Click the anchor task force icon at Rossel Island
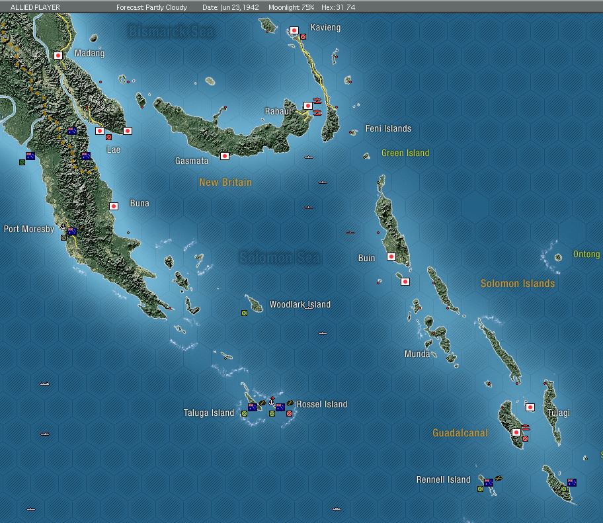This screenshot has width=603, height=523. [272, 401]
